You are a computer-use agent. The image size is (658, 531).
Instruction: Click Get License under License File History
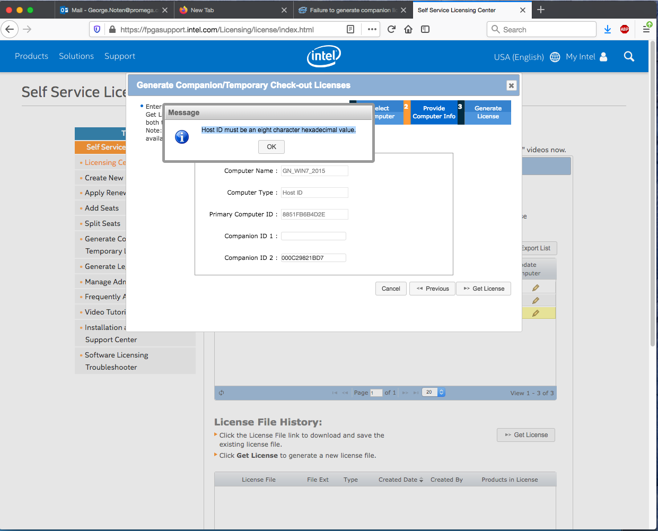(x=526, y=435)
